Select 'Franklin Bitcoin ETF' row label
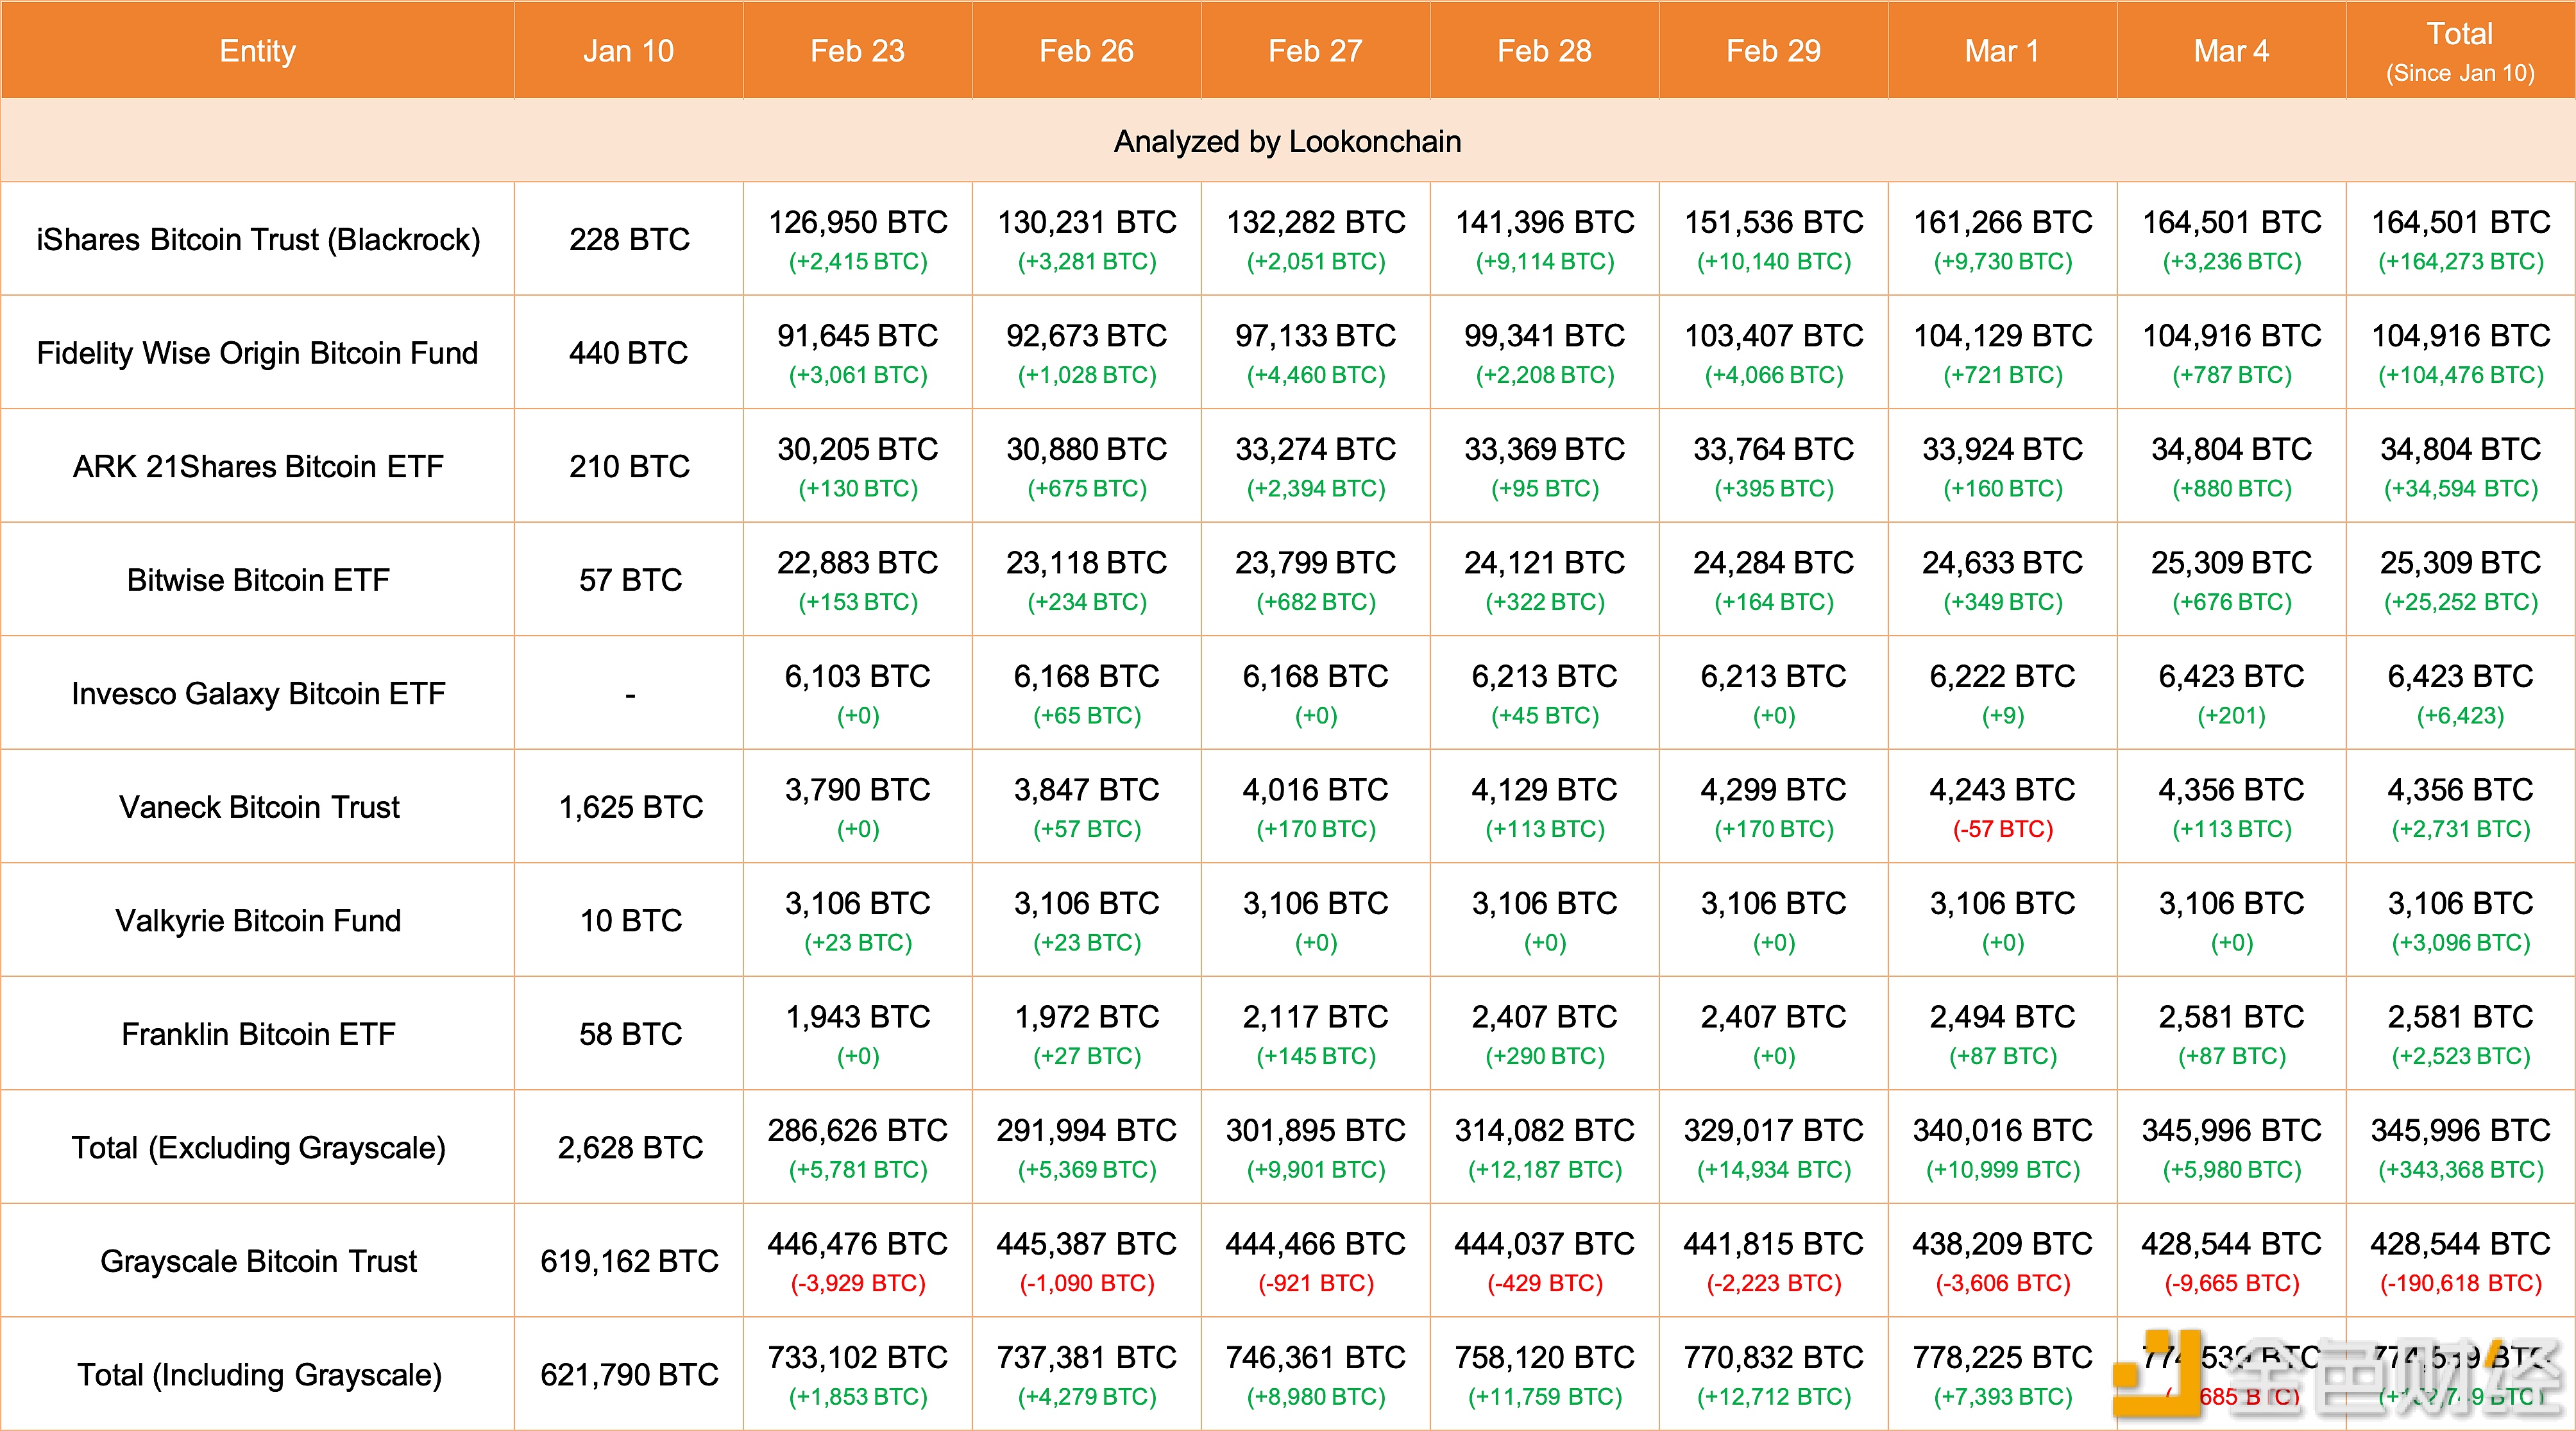This screenshot has width=2576, height=1431. click(x=258, y=1033)
